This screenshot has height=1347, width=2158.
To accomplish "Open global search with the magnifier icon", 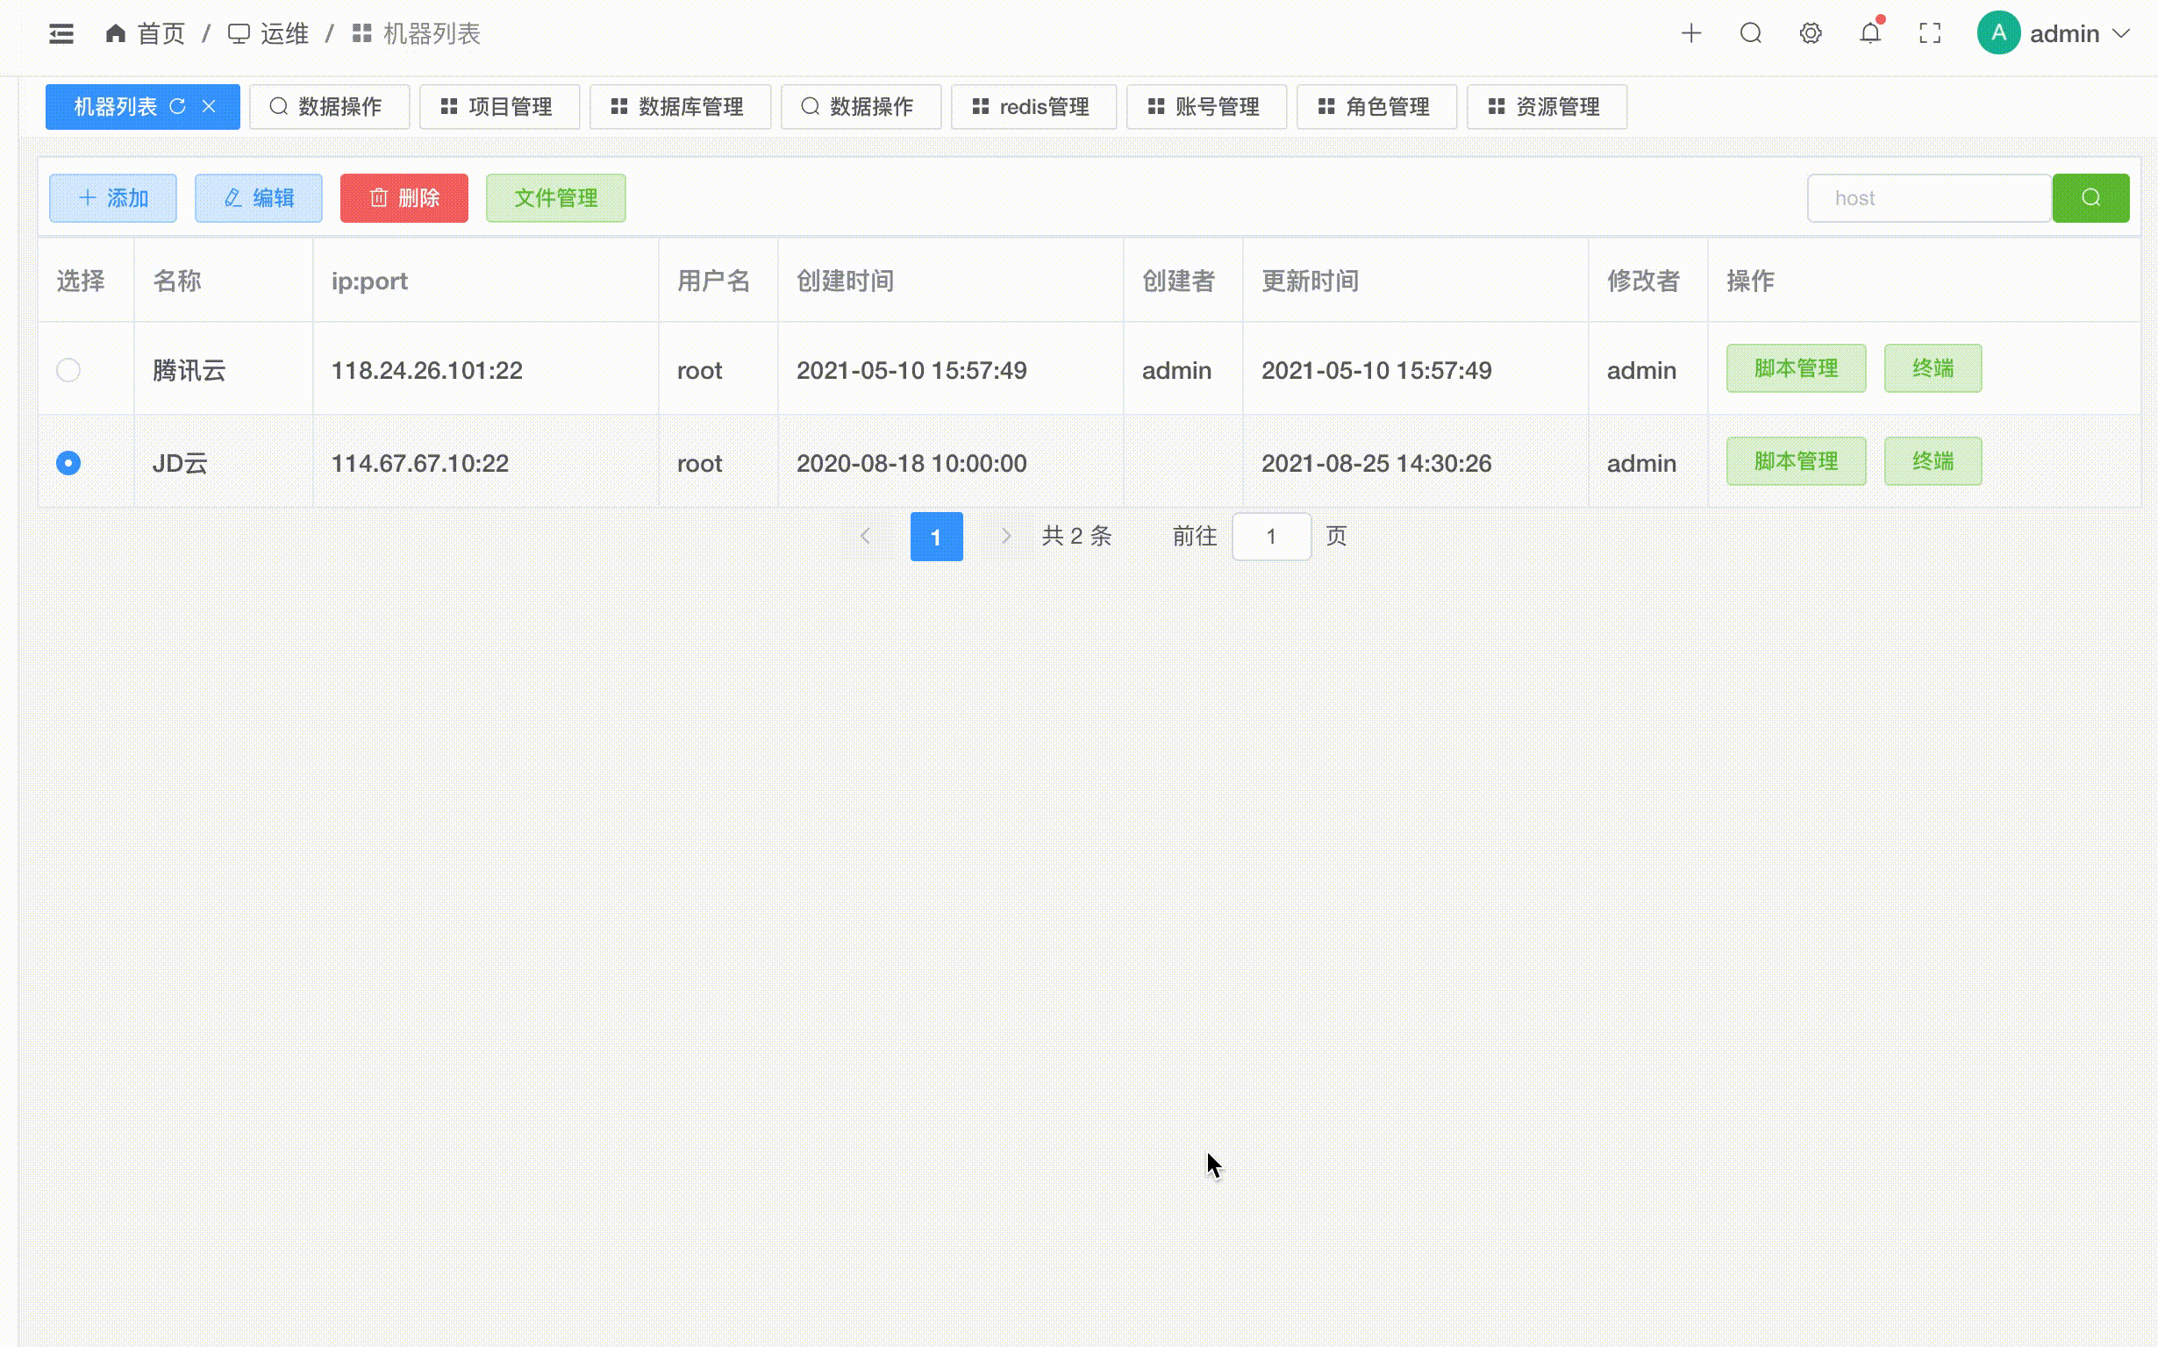I will tap(1751, 33).
